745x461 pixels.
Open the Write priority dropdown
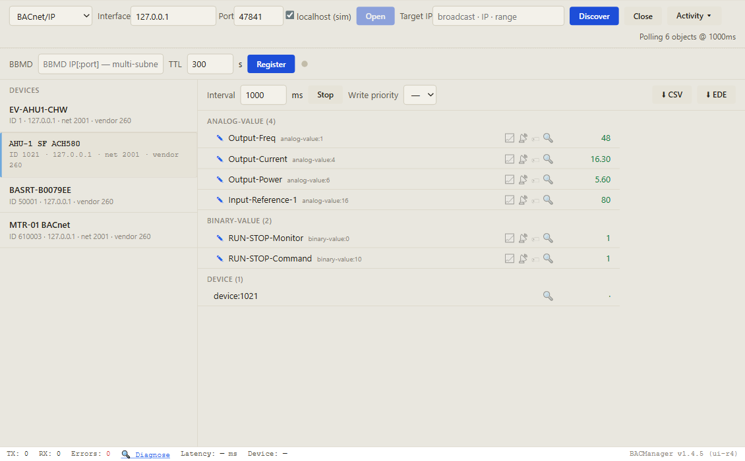point(420,95)
